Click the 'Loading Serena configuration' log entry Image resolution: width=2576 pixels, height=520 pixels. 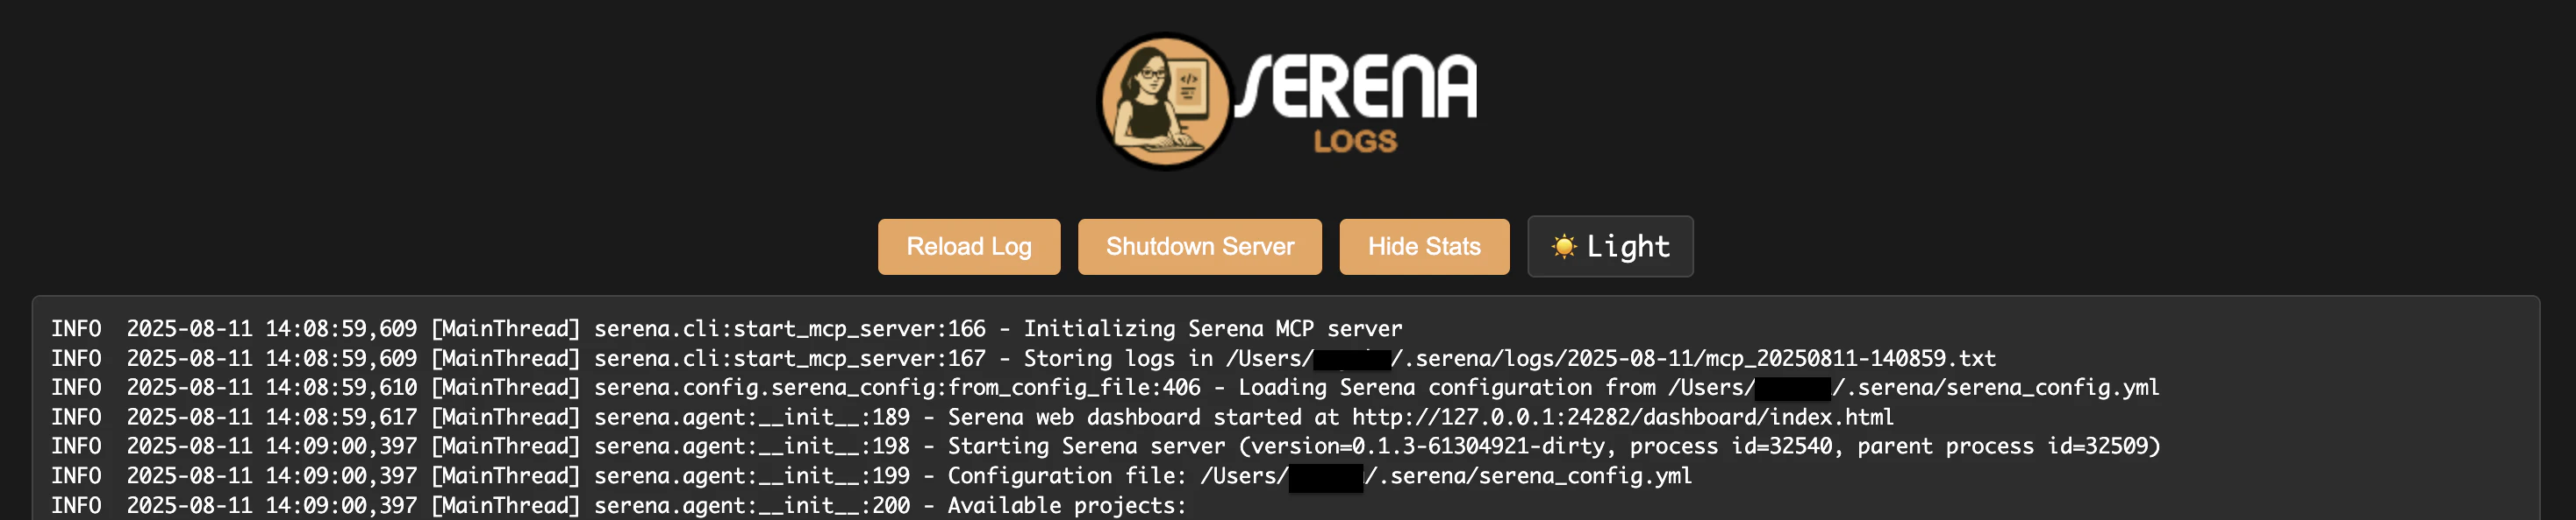(x=1105, y=387)
